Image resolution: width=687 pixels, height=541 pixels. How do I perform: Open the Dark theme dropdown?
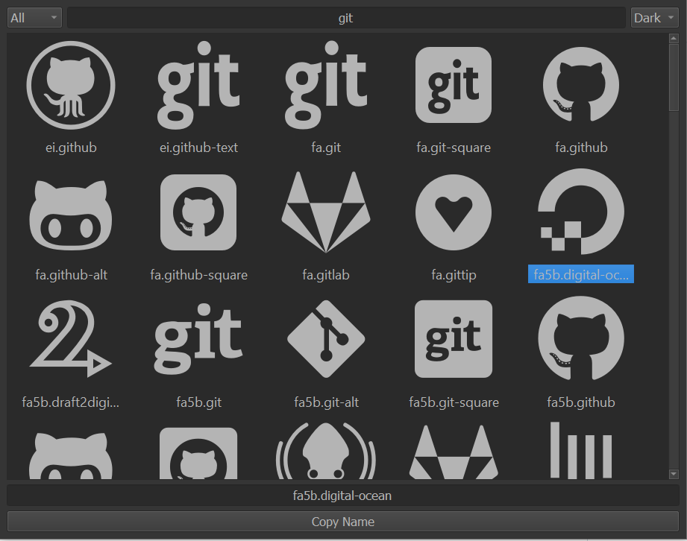(x=655, y=18)
